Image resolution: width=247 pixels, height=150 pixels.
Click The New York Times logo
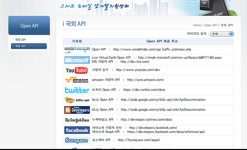coord(77,120)
